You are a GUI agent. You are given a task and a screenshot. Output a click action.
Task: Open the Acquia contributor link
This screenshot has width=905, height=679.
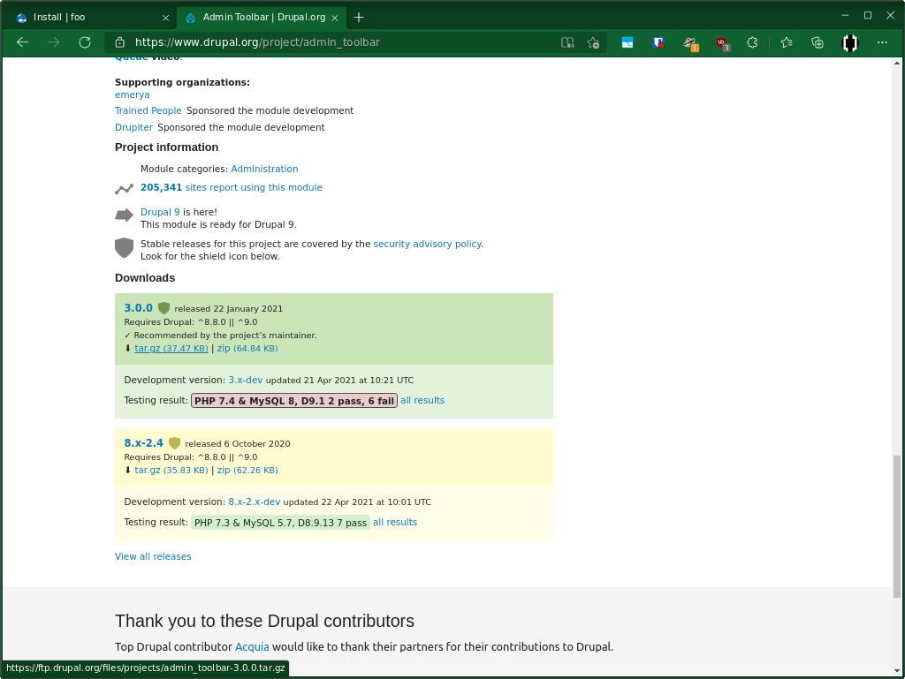252,646
